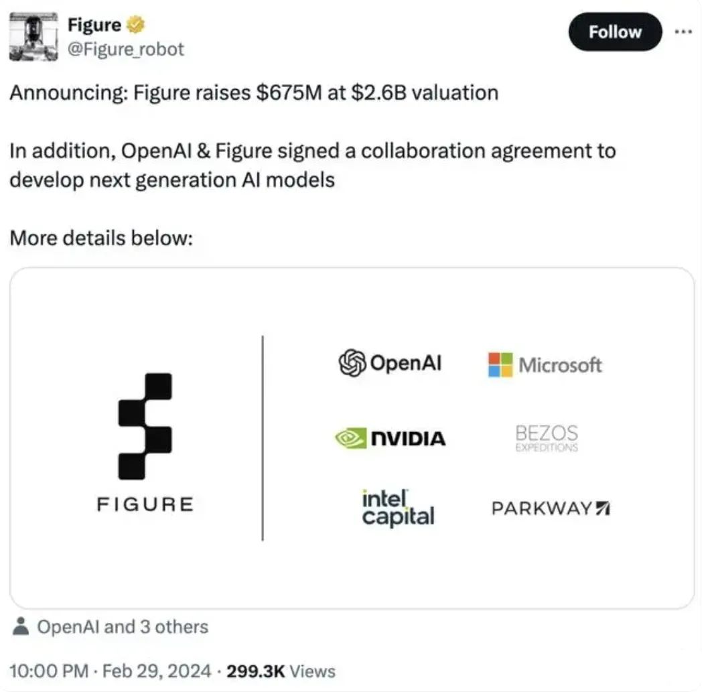The image size is (702, 692).
Task: Click the Microsoft logo in image
Action: [545, 365]
